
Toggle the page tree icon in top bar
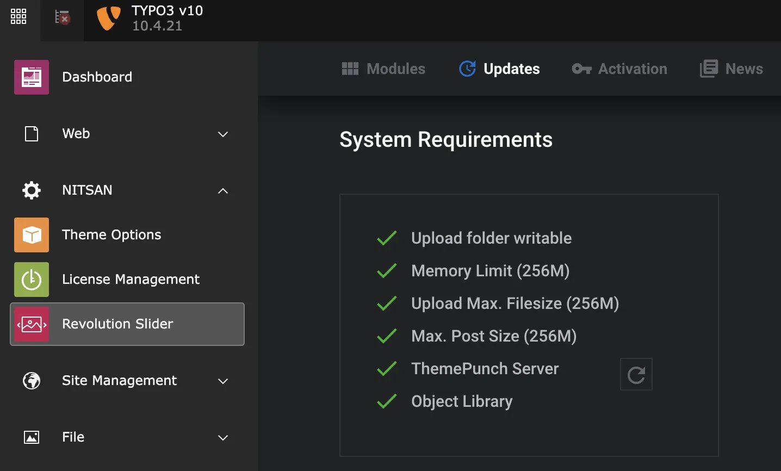(63, 17)
